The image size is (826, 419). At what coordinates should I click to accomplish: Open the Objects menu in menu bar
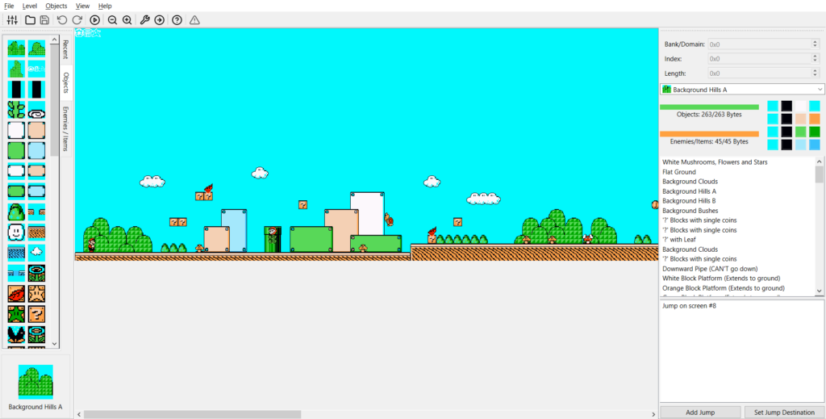(x=56, y=6)
